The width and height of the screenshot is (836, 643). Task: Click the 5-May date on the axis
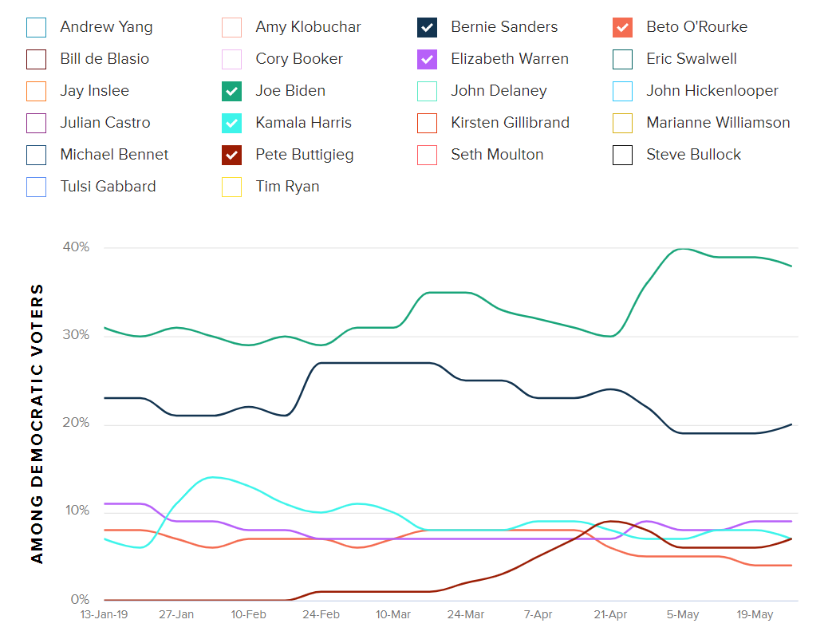tap(683, 615)
